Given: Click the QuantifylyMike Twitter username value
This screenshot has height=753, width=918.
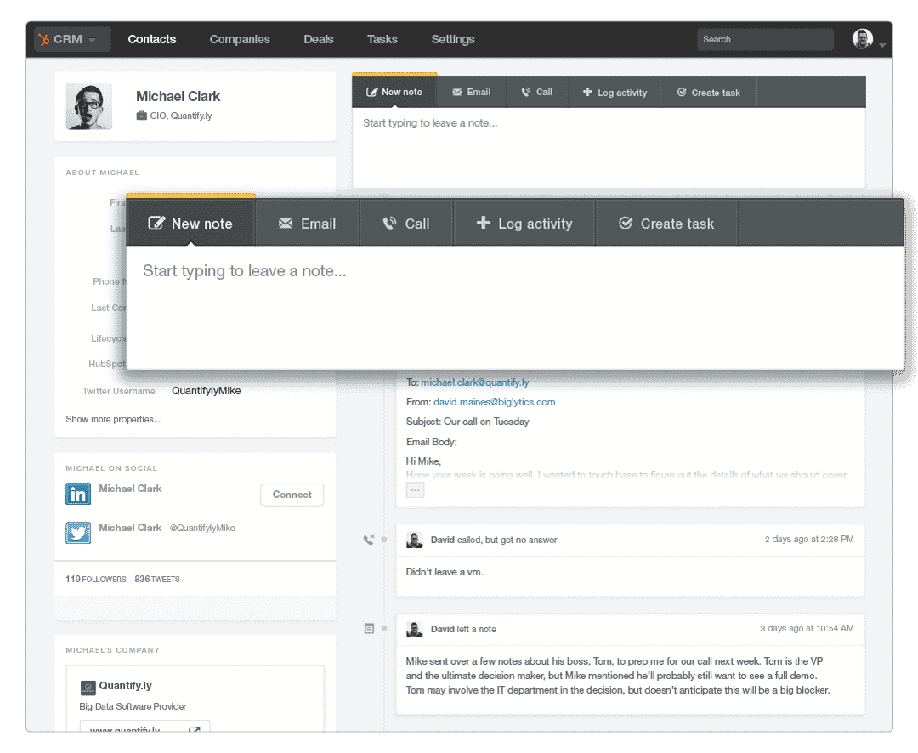Looking at the screenshot, I should point(206,391).
